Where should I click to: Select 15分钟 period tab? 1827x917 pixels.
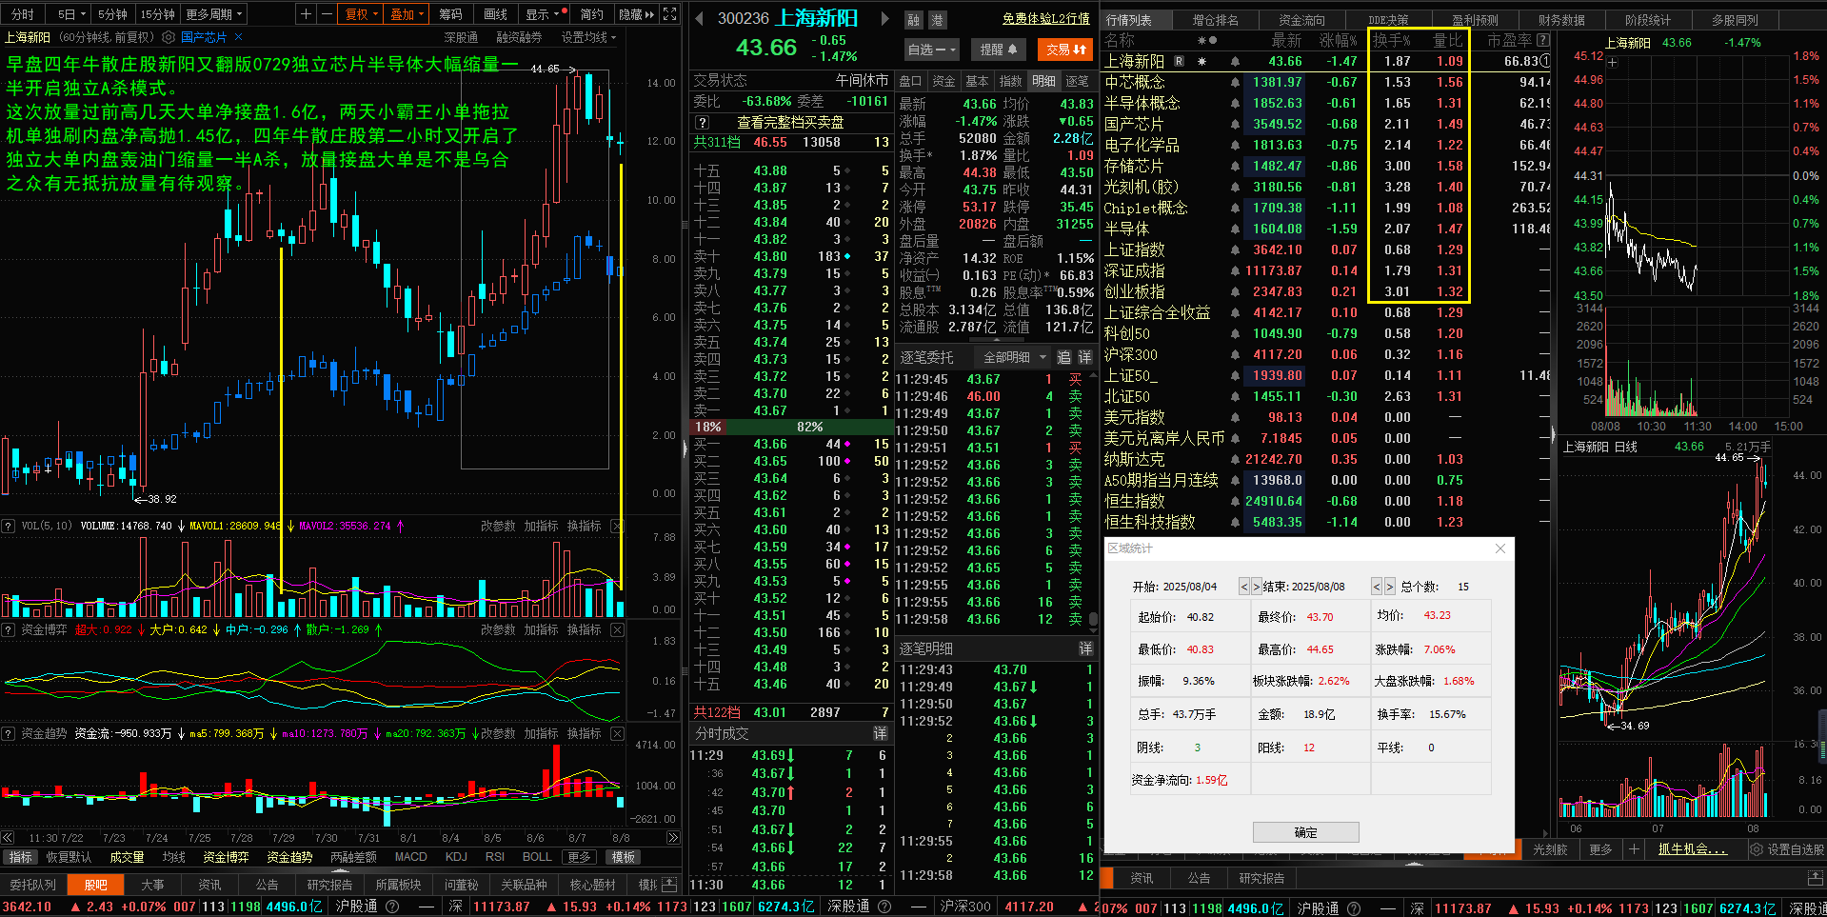coord(158,14)
